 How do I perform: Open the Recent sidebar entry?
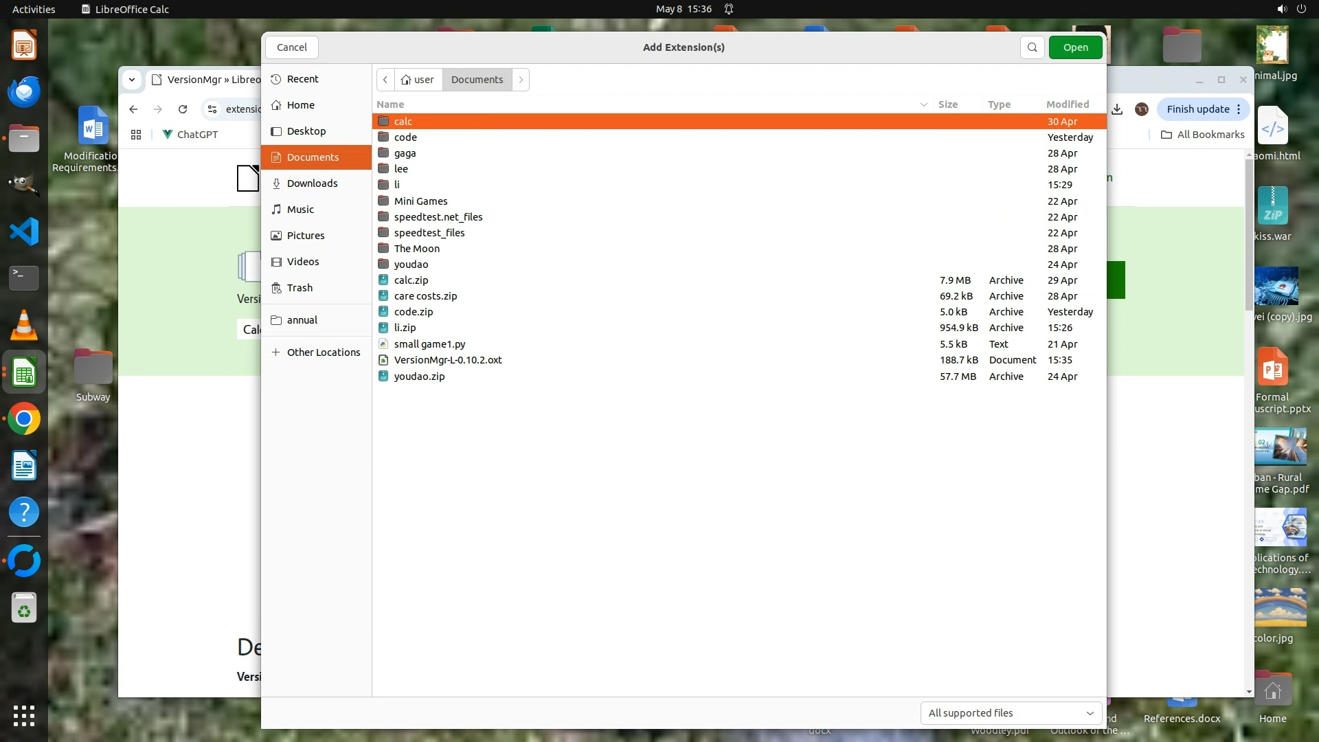click(302, 79)
